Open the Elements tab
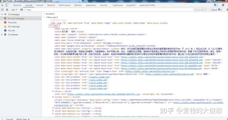 coord(17,5)
